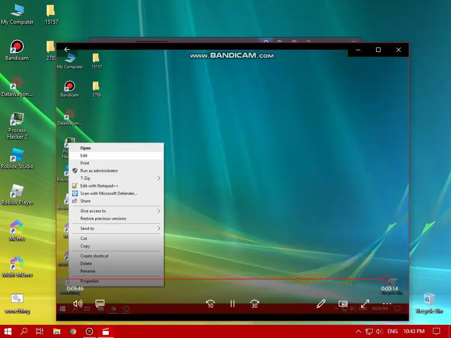Close the video player window
The width and height of the screenshot is (451, 338).
[398, 50]
